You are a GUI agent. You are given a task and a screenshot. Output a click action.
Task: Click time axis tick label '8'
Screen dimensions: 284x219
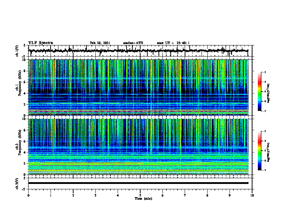(x=207, y=195)
